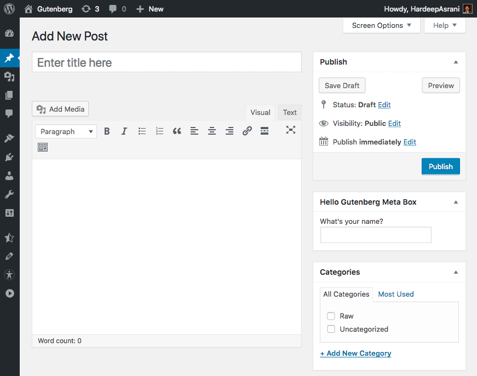Switch to the Text editor tab
This screenshot has width=477, height=376.
(x=289, y=112)
